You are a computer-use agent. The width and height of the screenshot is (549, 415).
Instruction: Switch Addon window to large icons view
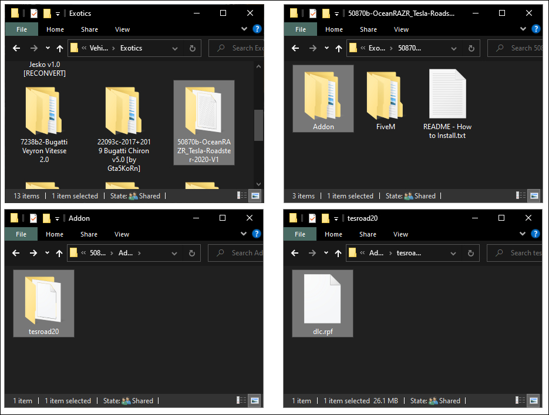[255, 400]
